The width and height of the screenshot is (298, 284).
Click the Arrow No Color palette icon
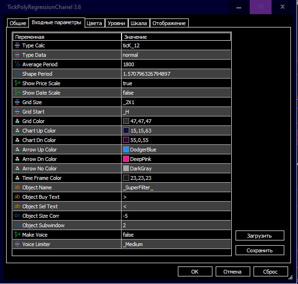pos(18,169)
